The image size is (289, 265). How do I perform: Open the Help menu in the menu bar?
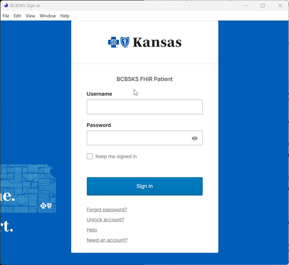point(65,16)
